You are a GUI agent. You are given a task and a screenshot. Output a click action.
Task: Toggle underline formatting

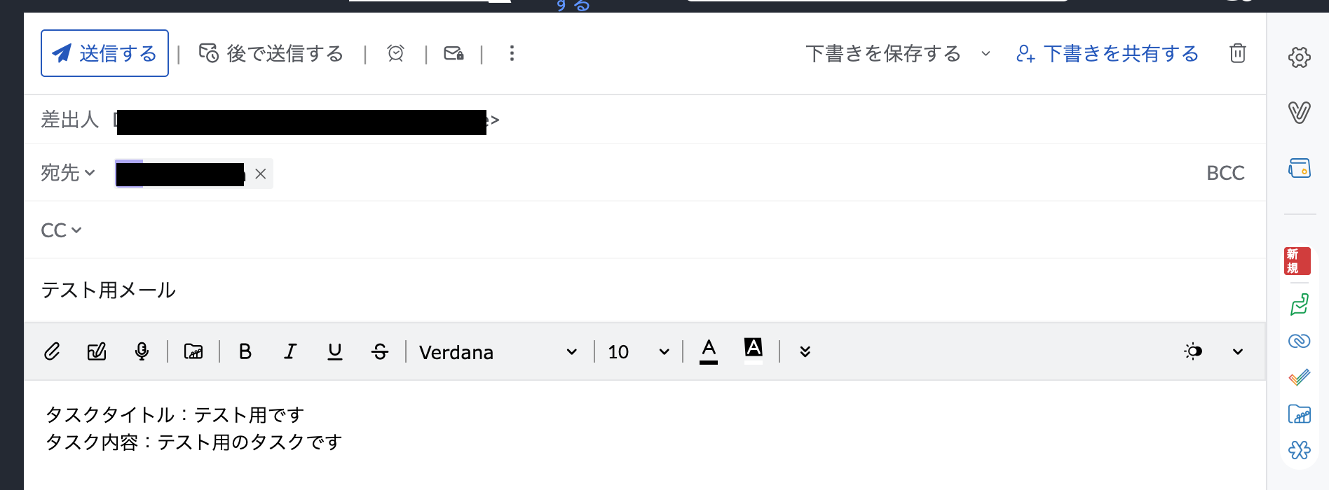335,351
